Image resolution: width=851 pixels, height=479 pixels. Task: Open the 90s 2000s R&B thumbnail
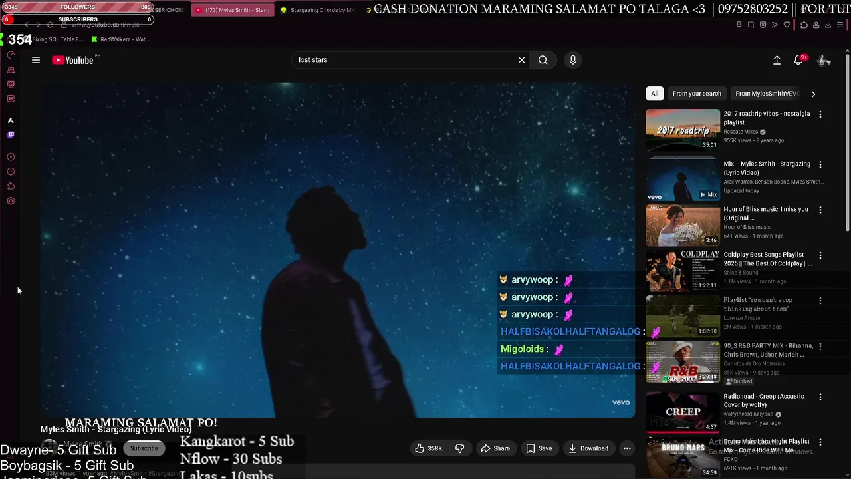click(683, 362)
